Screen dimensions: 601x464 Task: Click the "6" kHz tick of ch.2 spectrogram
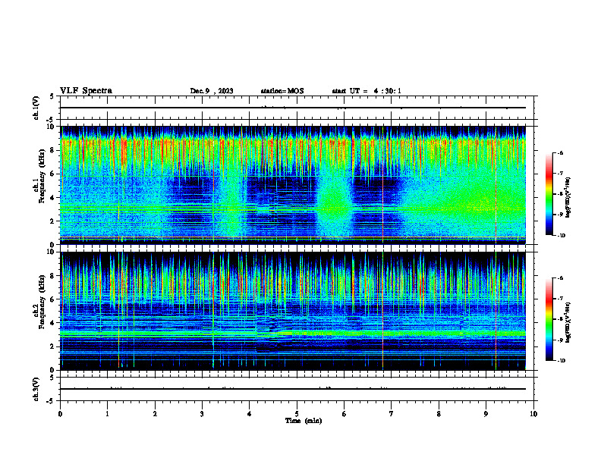(52, 299)
